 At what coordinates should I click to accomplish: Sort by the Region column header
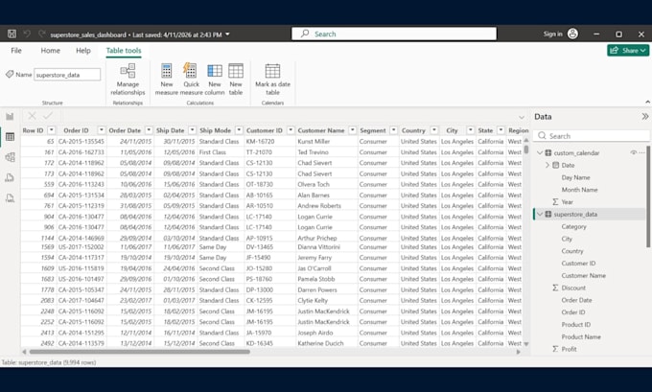click(518, 130)
